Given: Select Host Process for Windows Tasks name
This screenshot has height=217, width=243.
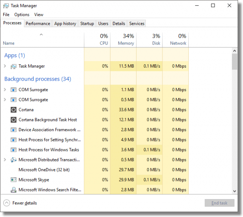Looking at the screenshot, I should click(49, 150).
